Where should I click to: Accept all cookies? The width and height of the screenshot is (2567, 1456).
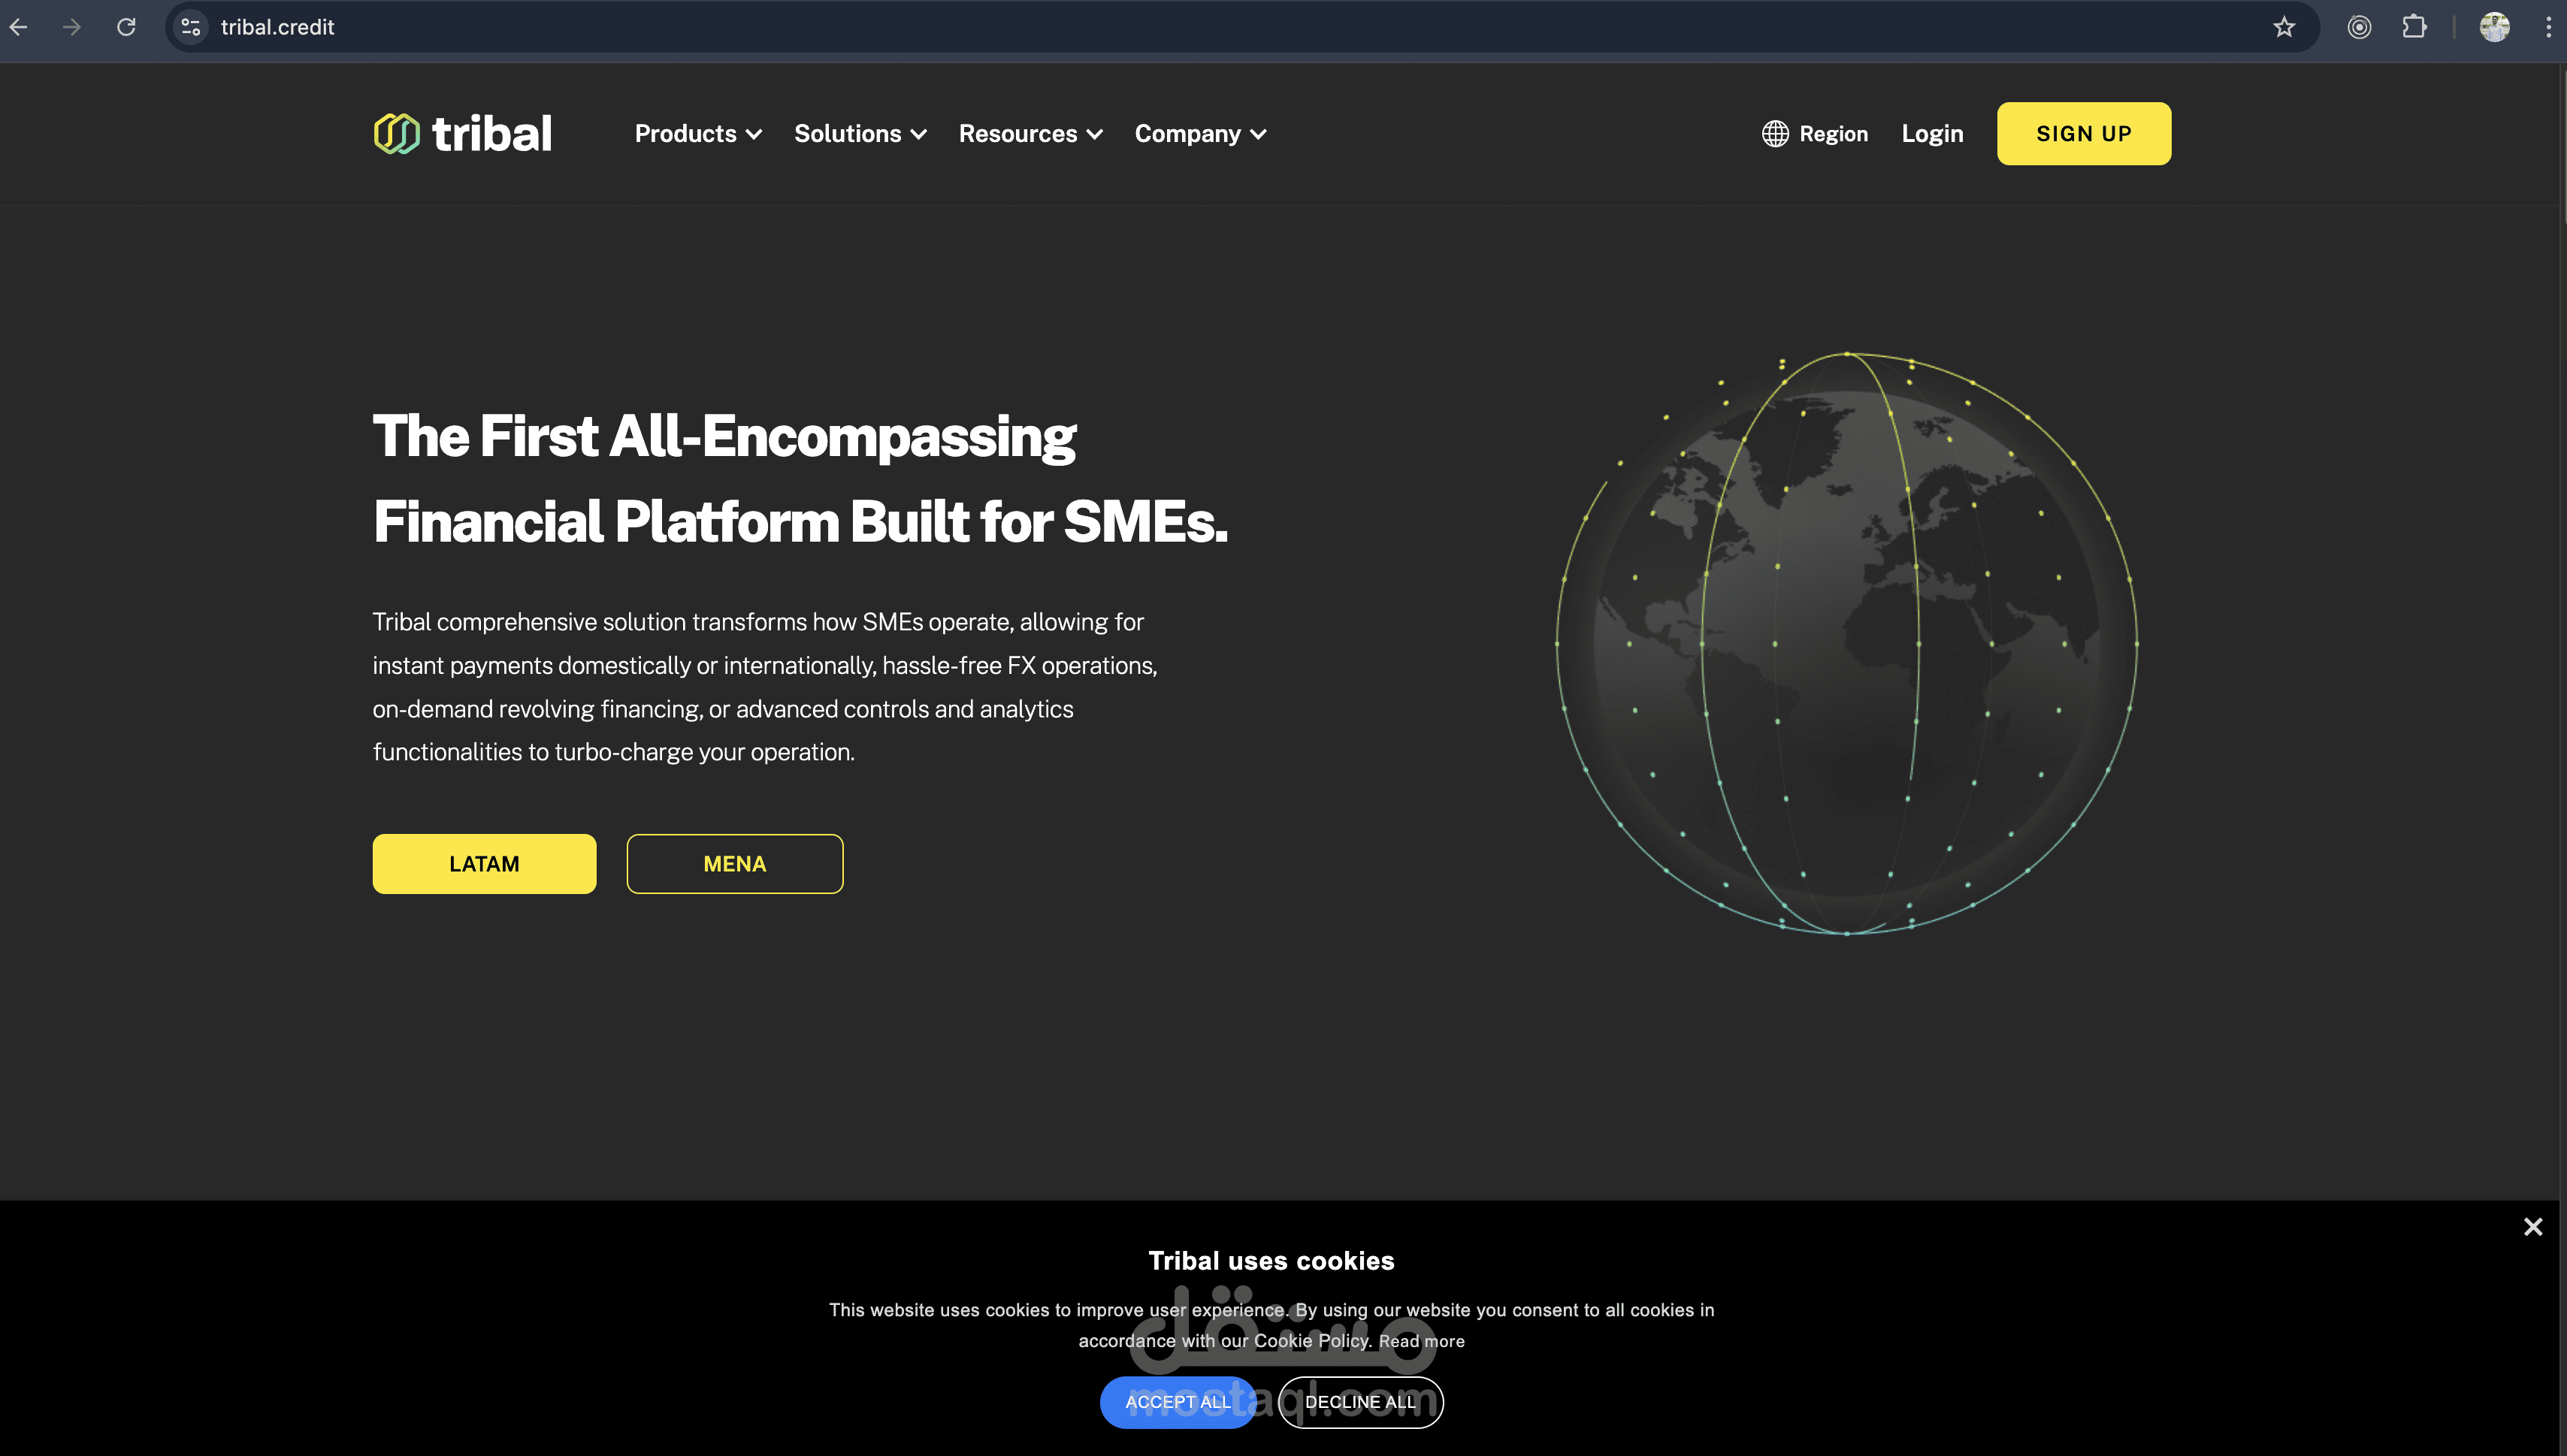click(x=1177, y=1401)
